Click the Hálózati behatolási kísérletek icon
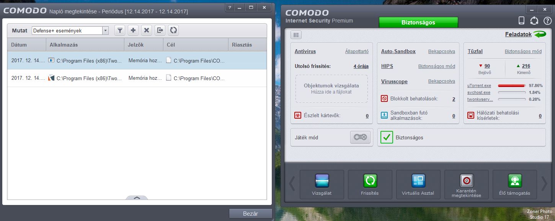This screenshot has width=555, height=221. [x=471, y=115]
